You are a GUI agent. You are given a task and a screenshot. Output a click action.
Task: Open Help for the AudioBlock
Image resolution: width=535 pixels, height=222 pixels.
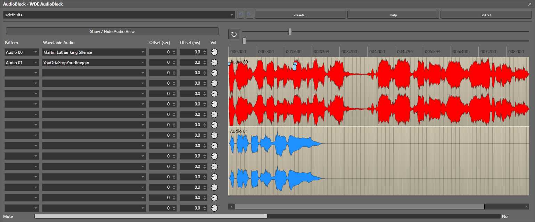pyautogui.click(x=393, y=15)
